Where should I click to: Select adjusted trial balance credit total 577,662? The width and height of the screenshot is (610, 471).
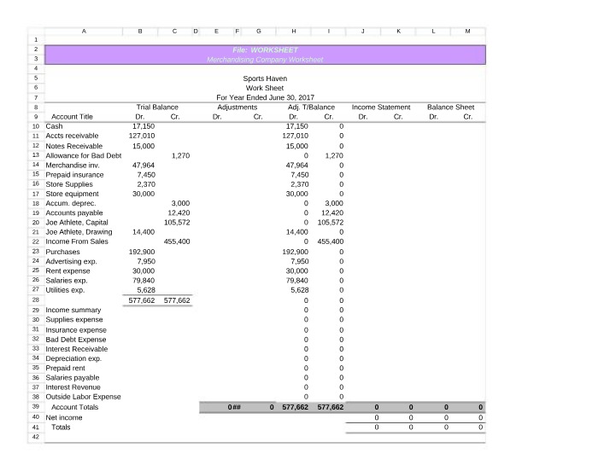[331, 407]
